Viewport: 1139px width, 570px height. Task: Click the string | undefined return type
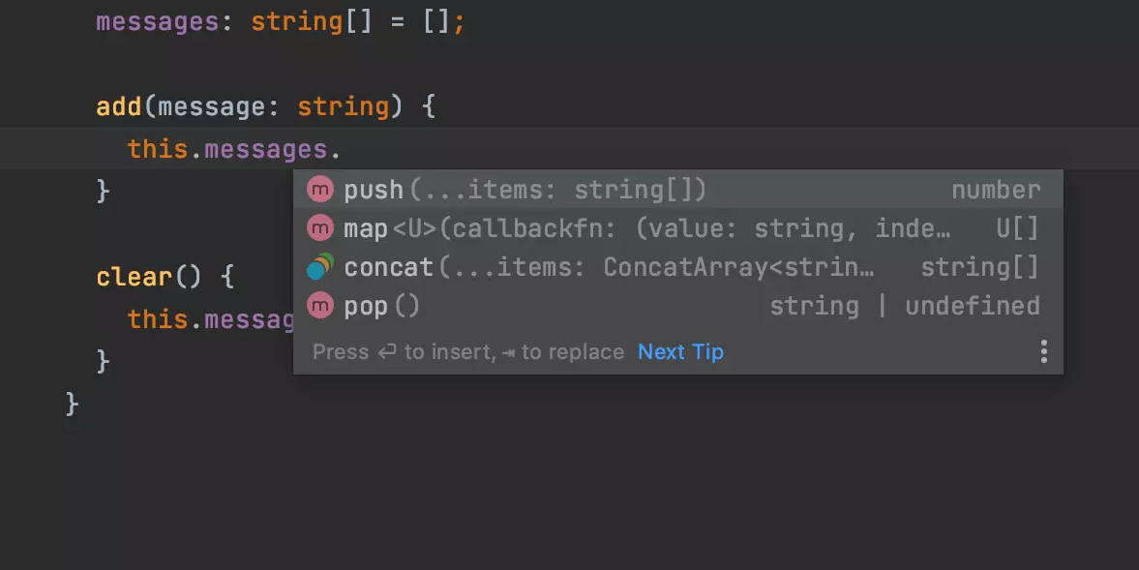coord(905,306)
